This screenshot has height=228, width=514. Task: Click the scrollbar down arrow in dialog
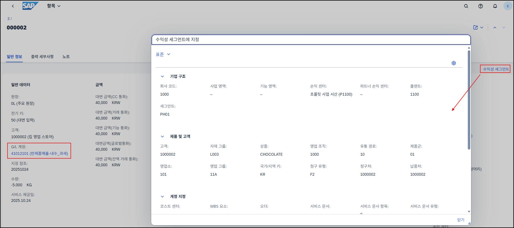pos(469,212)
